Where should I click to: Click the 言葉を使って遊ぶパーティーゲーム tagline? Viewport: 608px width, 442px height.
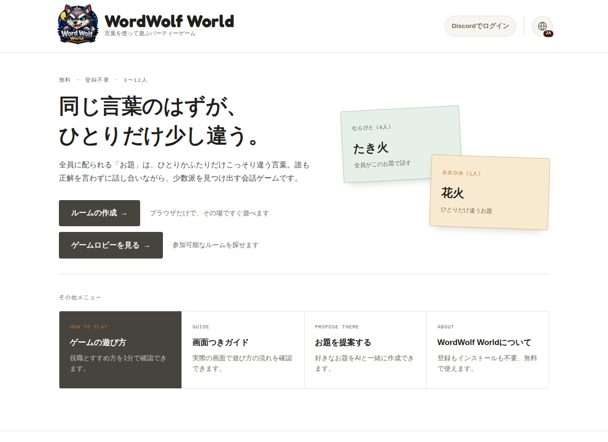click(150, 34)
